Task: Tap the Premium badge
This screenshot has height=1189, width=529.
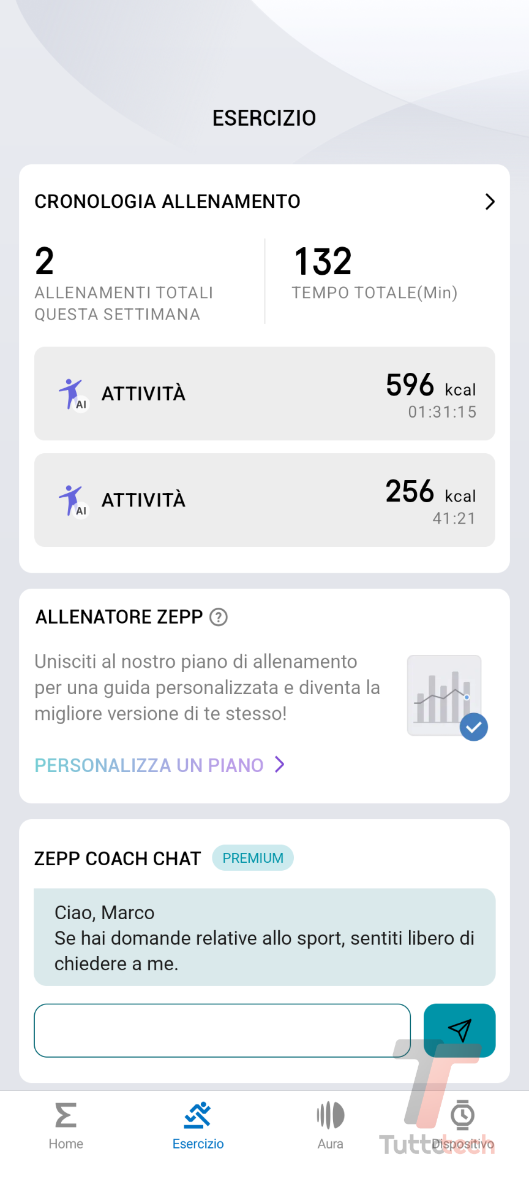Action: coord(253,858)
